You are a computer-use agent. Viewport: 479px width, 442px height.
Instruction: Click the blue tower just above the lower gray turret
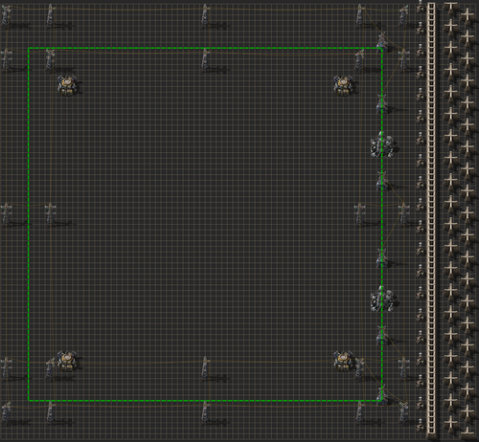382,258
